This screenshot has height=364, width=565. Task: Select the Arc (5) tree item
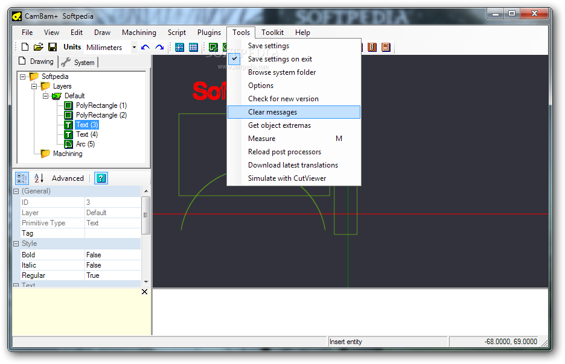click(x=85, y=144)
